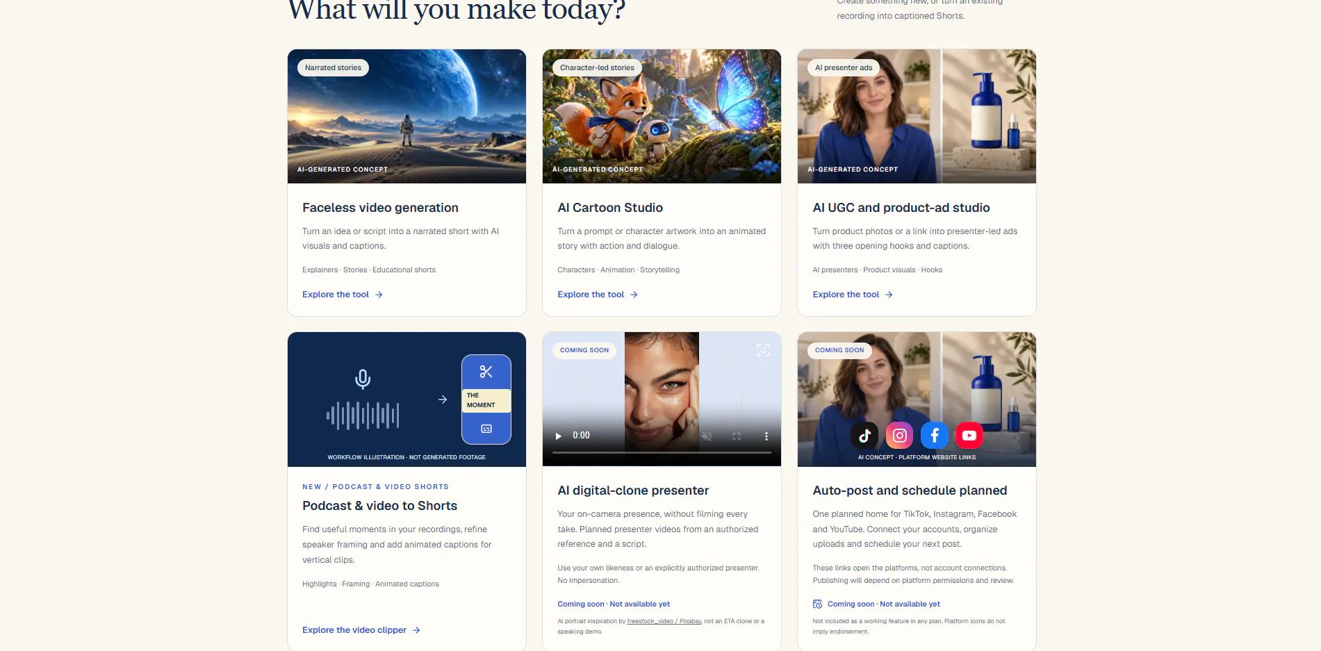The height and width of the screenshot is (651, 1321).
Task: Click the Narrated stories badge
Action: [x=333, y=68]
